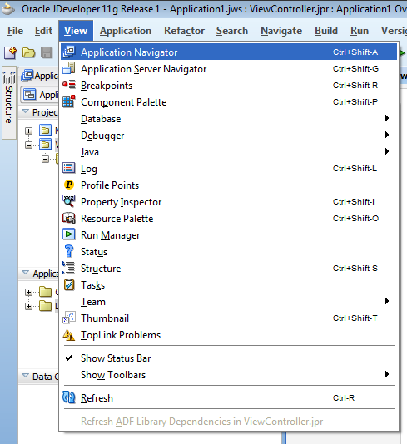Choose Breakpoints from the View menu
The width and height of the screenshot is (407, 444).
click(x=229, y=86)
